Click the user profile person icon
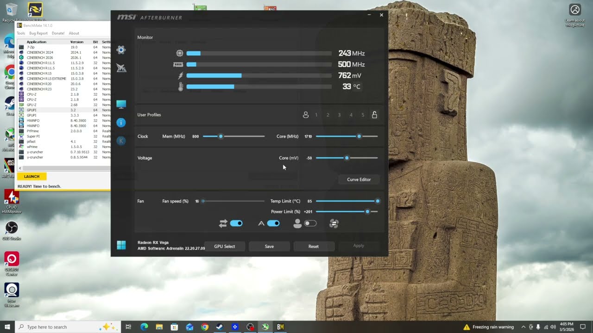The height and width of the screenshot is (333, 593). (305, 115)
